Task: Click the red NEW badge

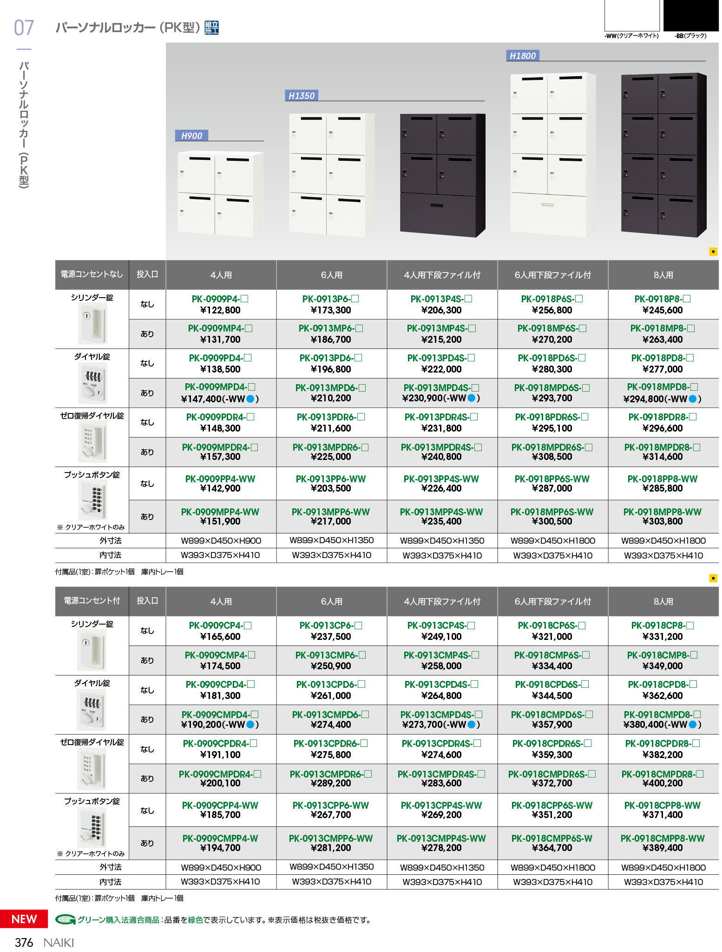Action: 24,919
